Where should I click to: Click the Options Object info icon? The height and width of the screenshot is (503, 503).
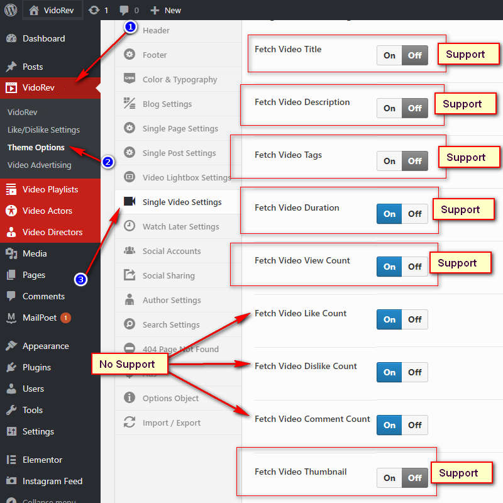click(130, 398)
